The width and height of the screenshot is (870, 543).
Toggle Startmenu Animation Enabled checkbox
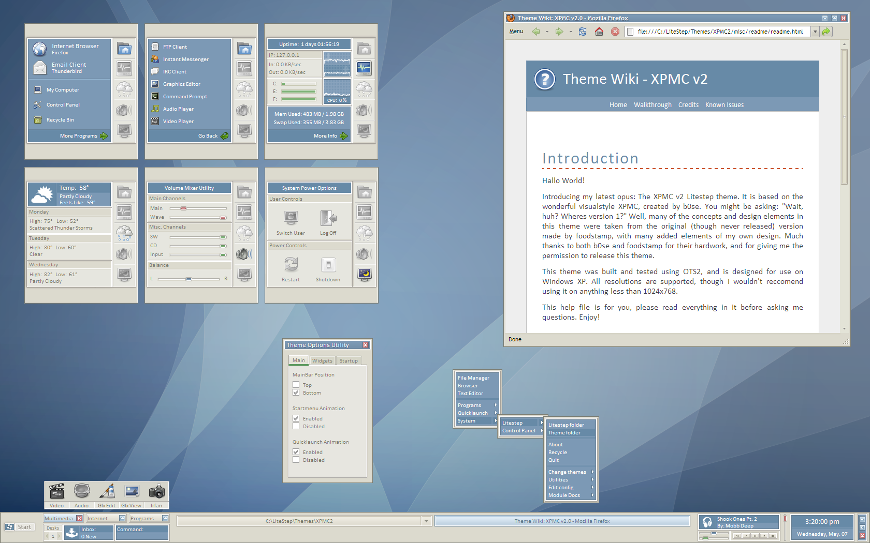pos(296,418)
